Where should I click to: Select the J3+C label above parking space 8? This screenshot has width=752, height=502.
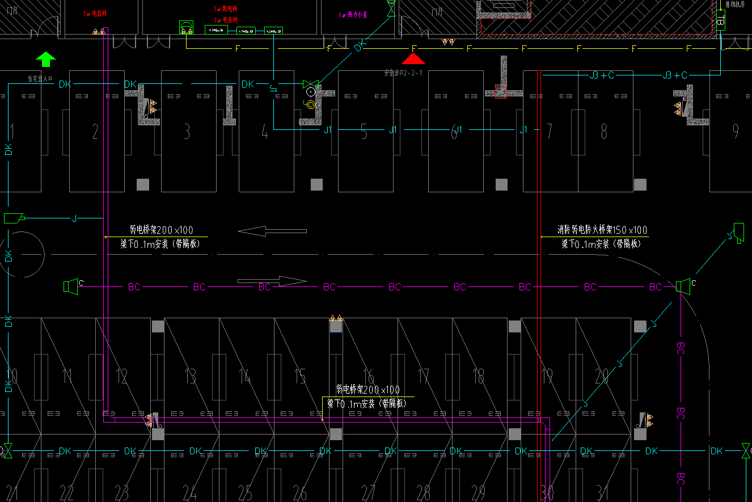602,75
